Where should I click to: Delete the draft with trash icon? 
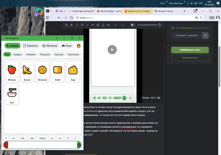[206, 36]
